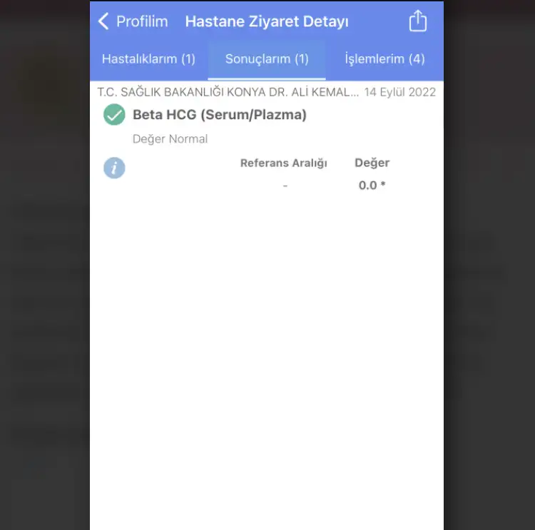Tap the share icon in header
535x530 pixels.
(417, 21)
